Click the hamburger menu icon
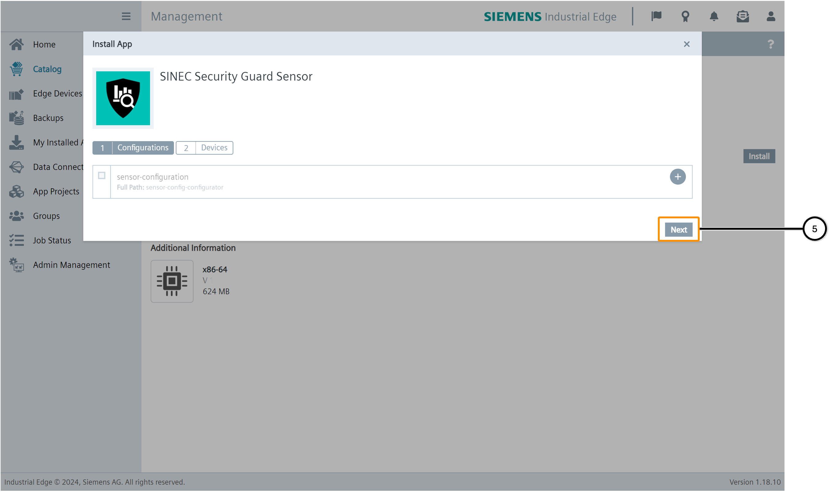Viewport: 830px width, 492px height. pos(126,16)
